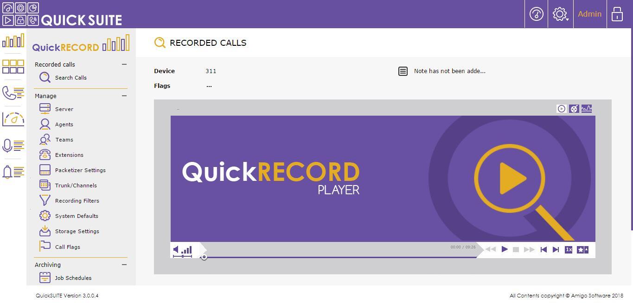This screenshot has height=303, width=633.
Task: Open the notifications bell icon in left sidebar
Action: click(x=13, y=172)
